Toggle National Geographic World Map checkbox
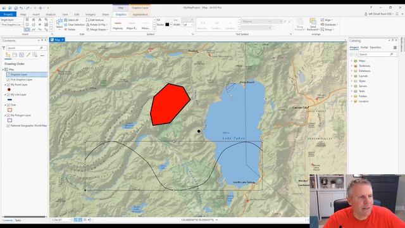The height and width of the screenshot is (228, 405). tap(8, 125)
